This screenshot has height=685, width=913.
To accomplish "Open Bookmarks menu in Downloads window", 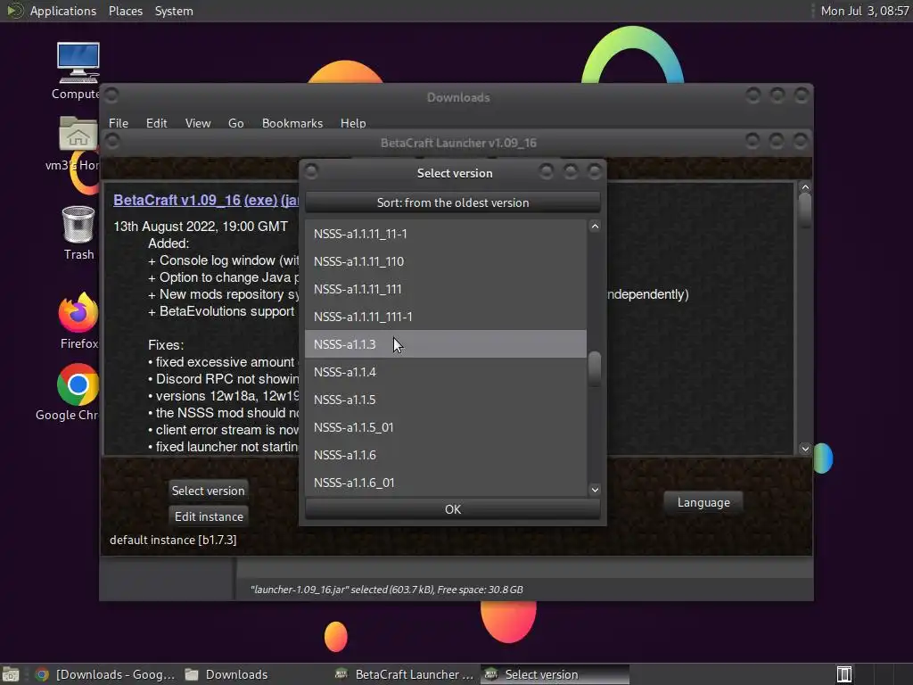I will point(292,123).
